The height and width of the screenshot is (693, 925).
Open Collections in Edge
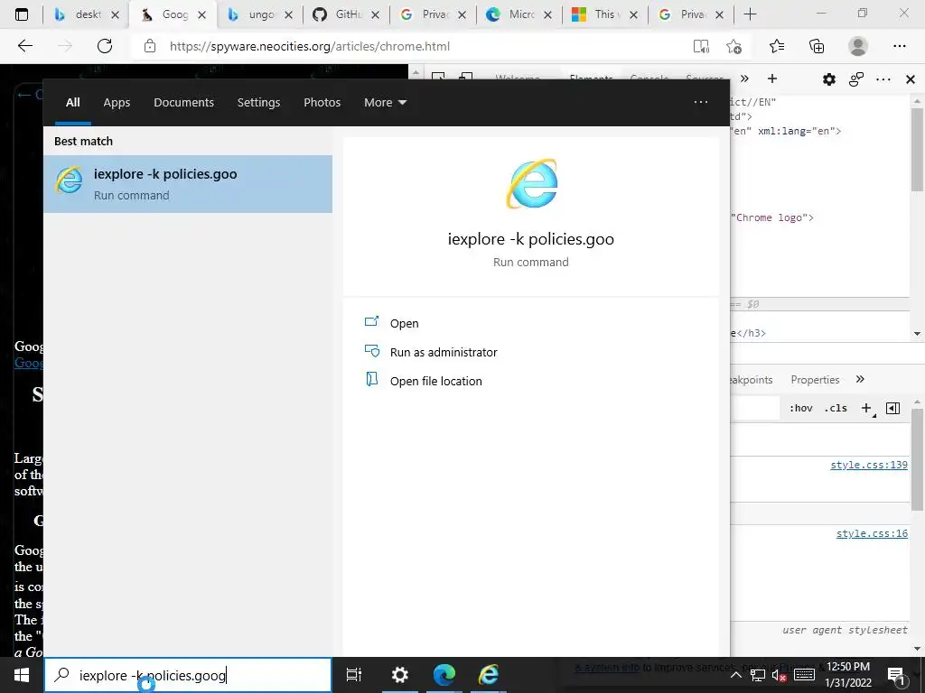817,46
